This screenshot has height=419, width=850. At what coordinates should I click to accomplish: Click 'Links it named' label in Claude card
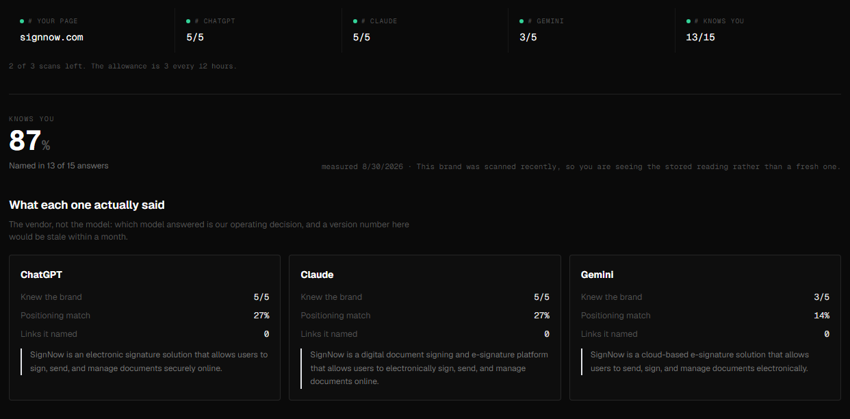click(329, 334)
